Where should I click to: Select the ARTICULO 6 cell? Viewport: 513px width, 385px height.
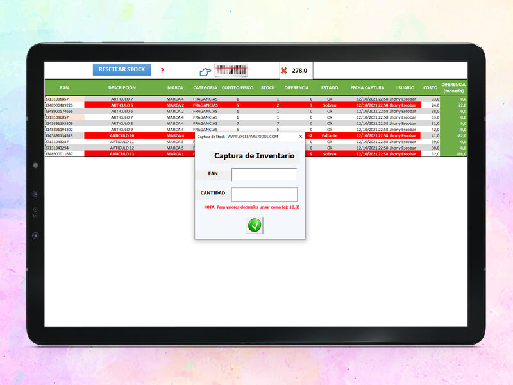pos(122,111)
